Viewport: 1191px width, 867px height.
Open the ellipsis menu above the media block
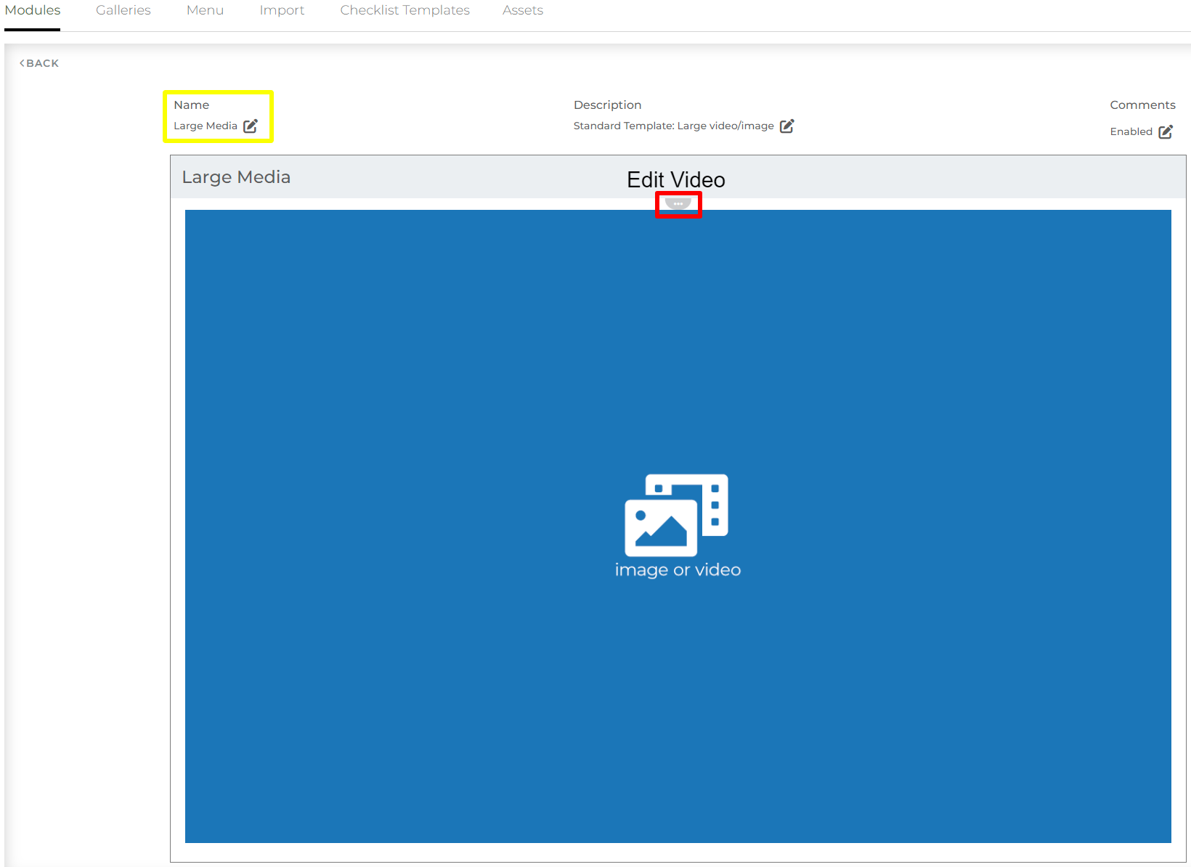pos(678,204)
